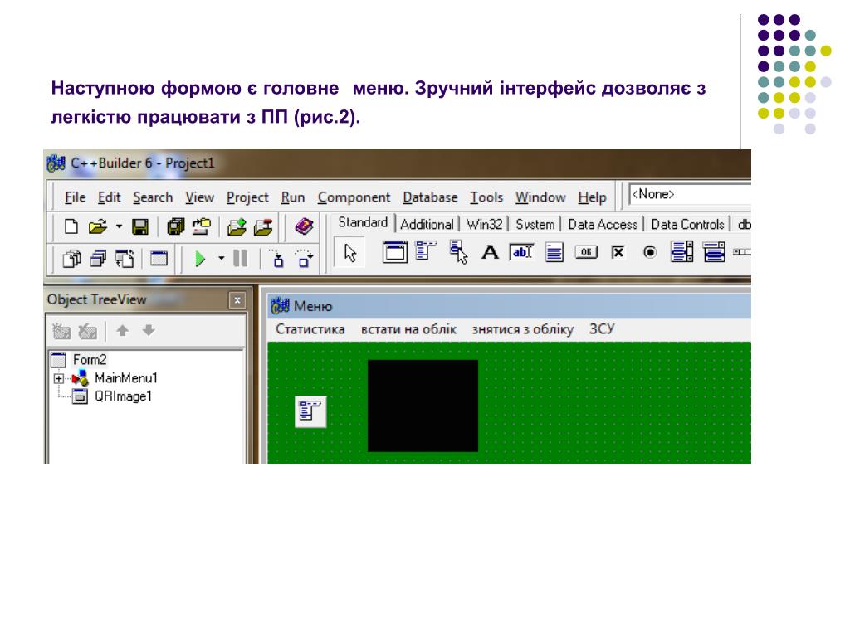The image size is (850, 637).
Task: Click the View Form icon
Action: tap(98, 259)
